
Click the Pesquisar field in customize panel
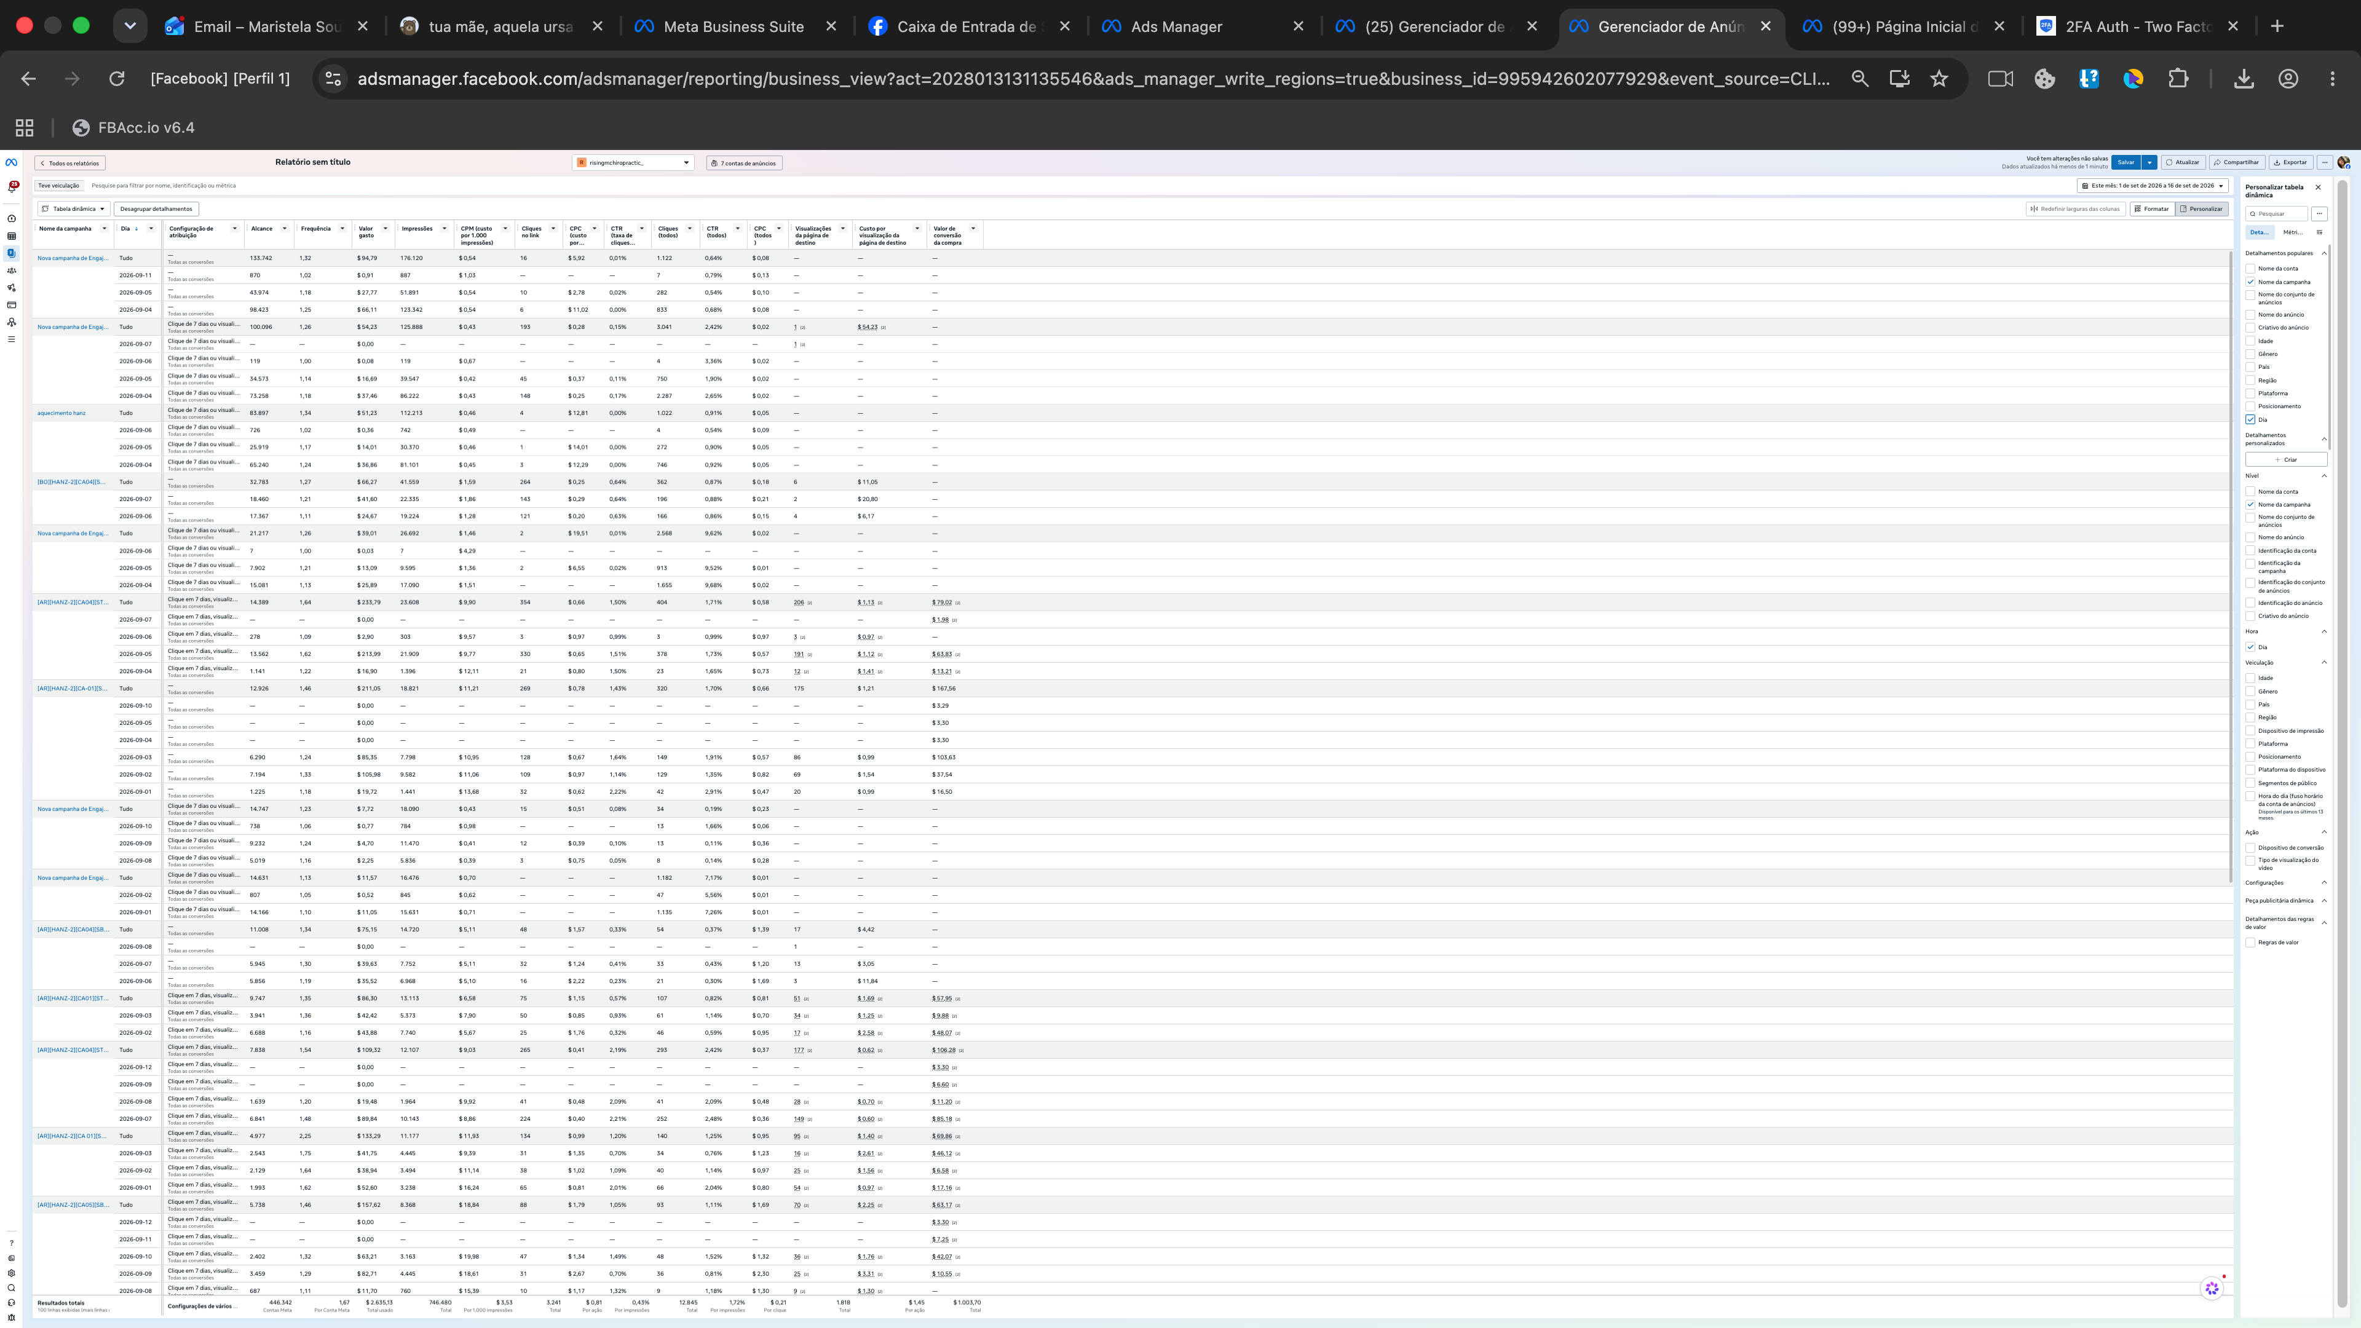pos(2277,213)
